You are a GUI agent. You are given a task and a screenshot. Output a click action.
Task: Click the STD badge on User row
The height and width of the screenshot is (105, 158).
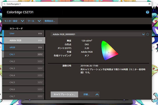pos(40,34)
